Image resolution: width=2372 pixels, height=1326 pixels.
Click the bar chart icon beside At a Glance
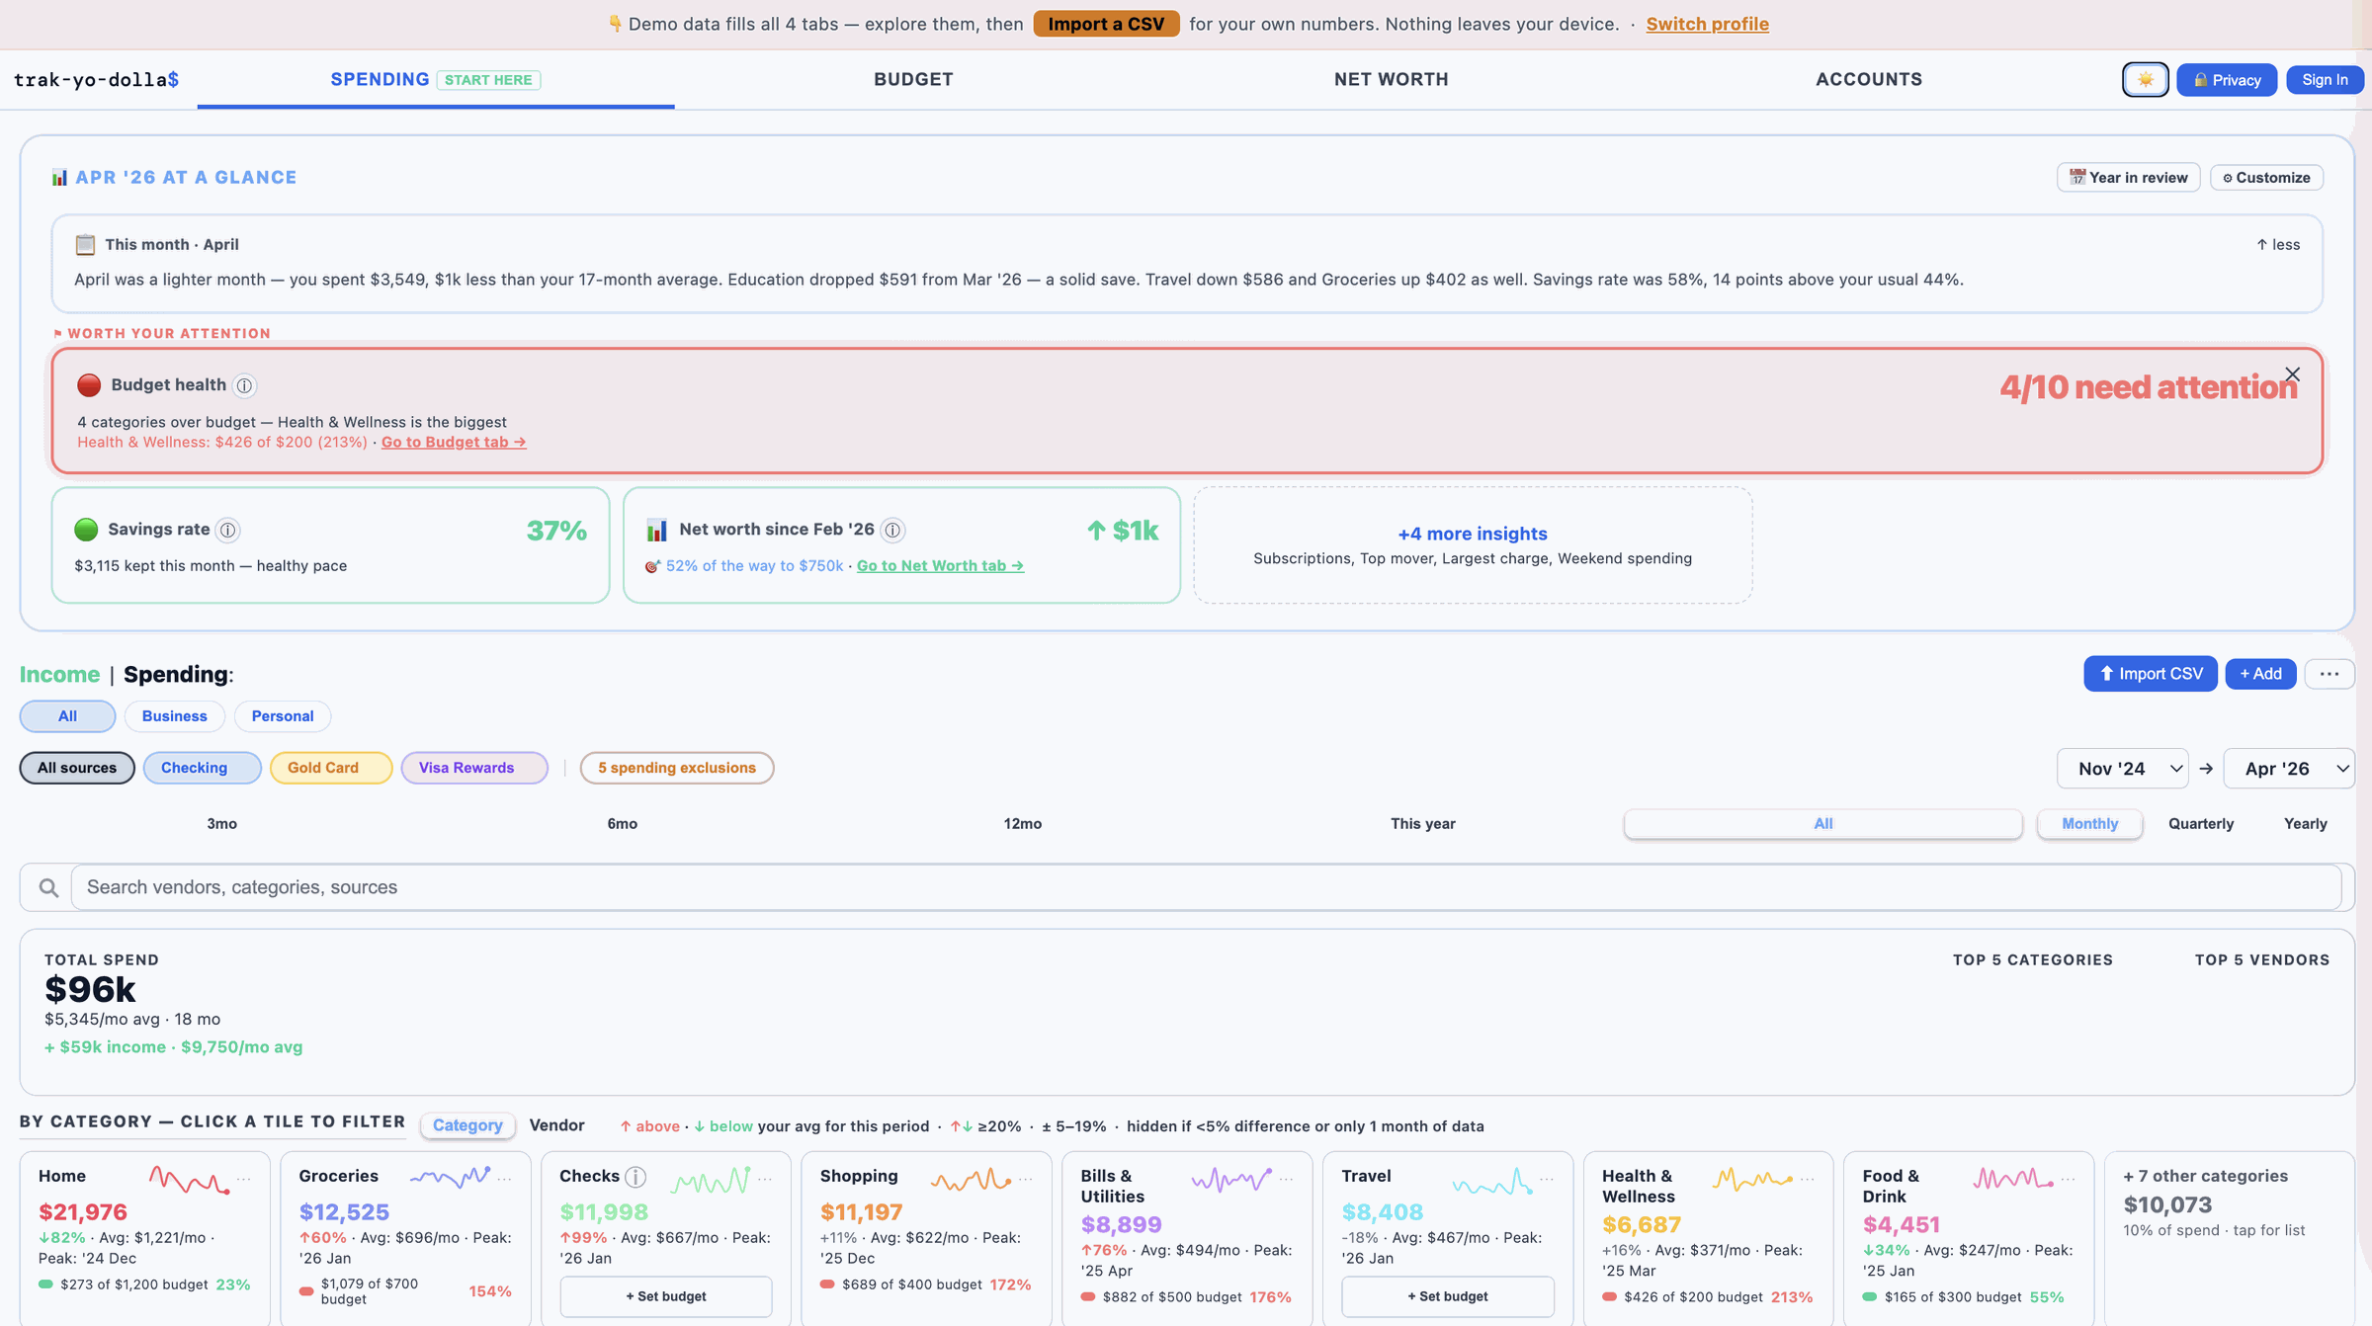coord(59,178)
